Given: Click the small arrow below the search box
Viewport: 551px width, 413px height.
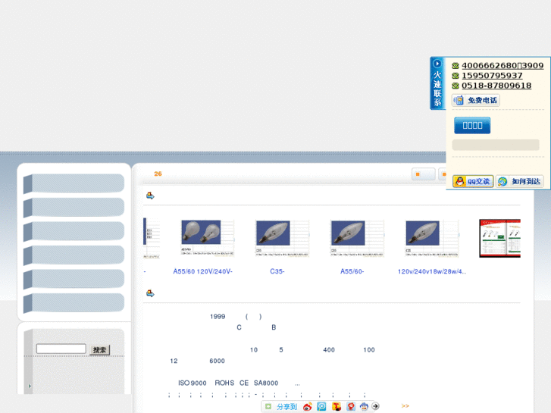Looking at the screenshot, I should pyautogui.click(x=30, y=386).
